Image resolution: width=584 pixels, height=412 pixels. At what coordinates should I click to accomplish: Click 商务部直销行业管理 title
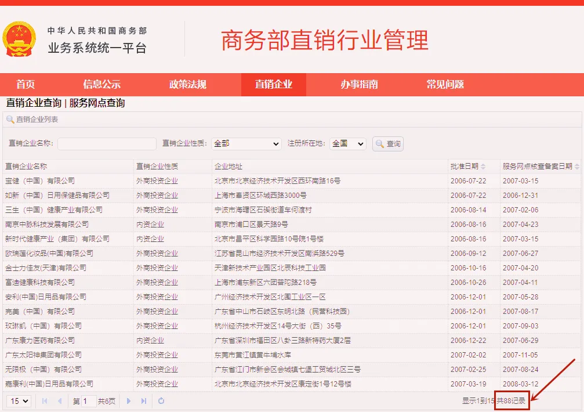point(324,40)
